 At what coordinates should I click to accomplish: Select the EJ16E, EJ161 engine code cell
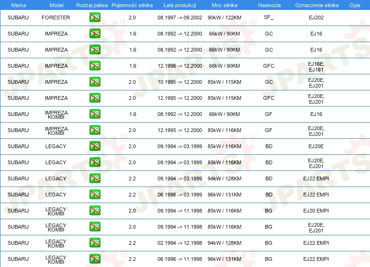coord(316,67)
